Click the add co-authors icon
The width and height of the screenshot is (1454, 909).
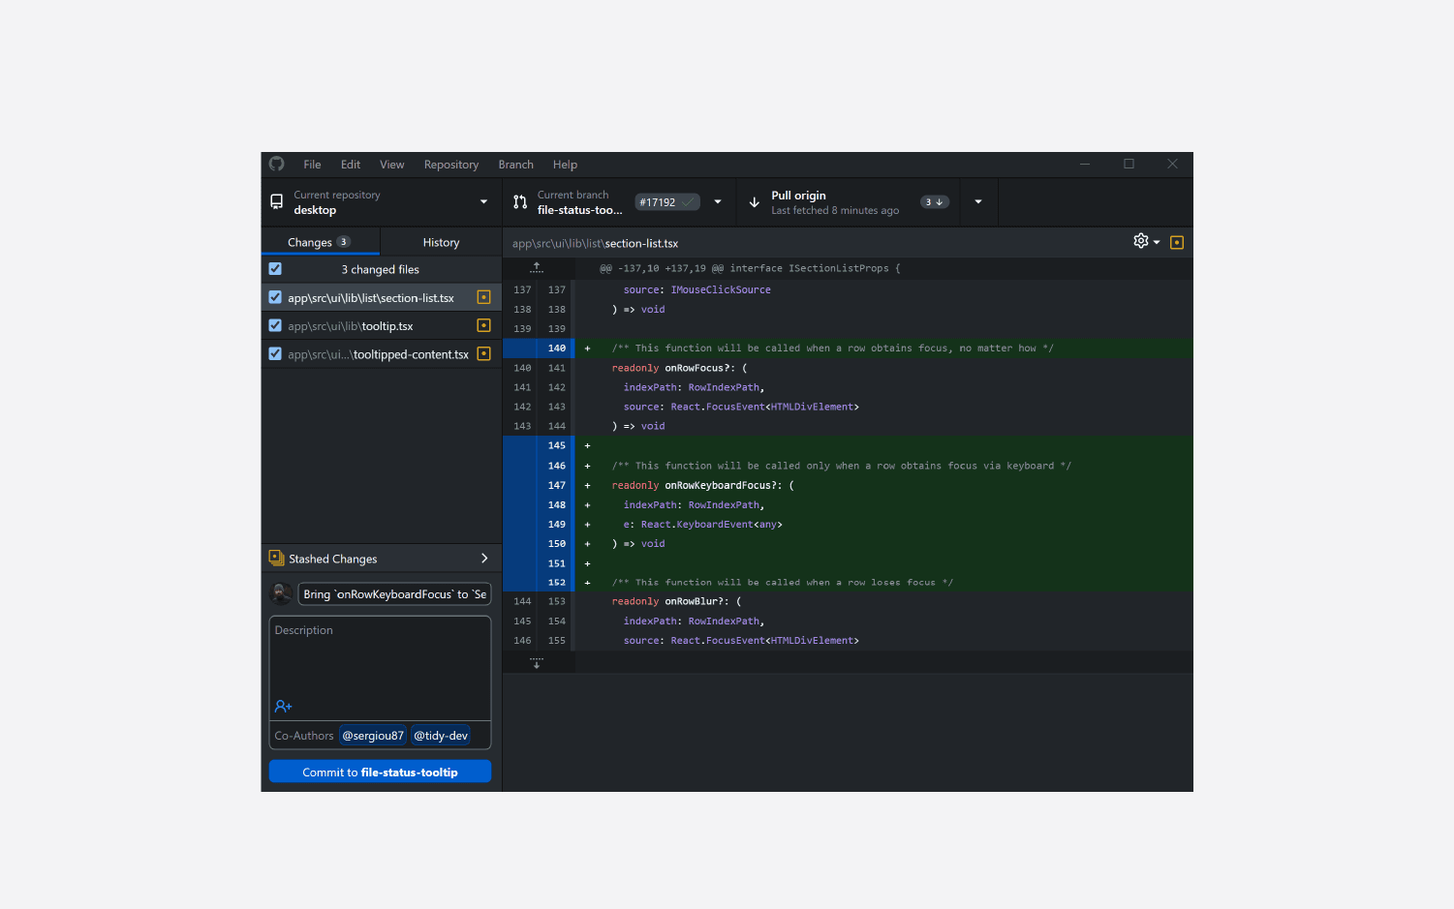click(x=283, y=707)
